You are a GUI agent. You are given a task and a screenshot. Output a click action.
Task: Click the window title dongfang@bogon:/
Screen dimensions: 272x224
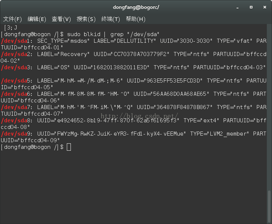point(136,7)
